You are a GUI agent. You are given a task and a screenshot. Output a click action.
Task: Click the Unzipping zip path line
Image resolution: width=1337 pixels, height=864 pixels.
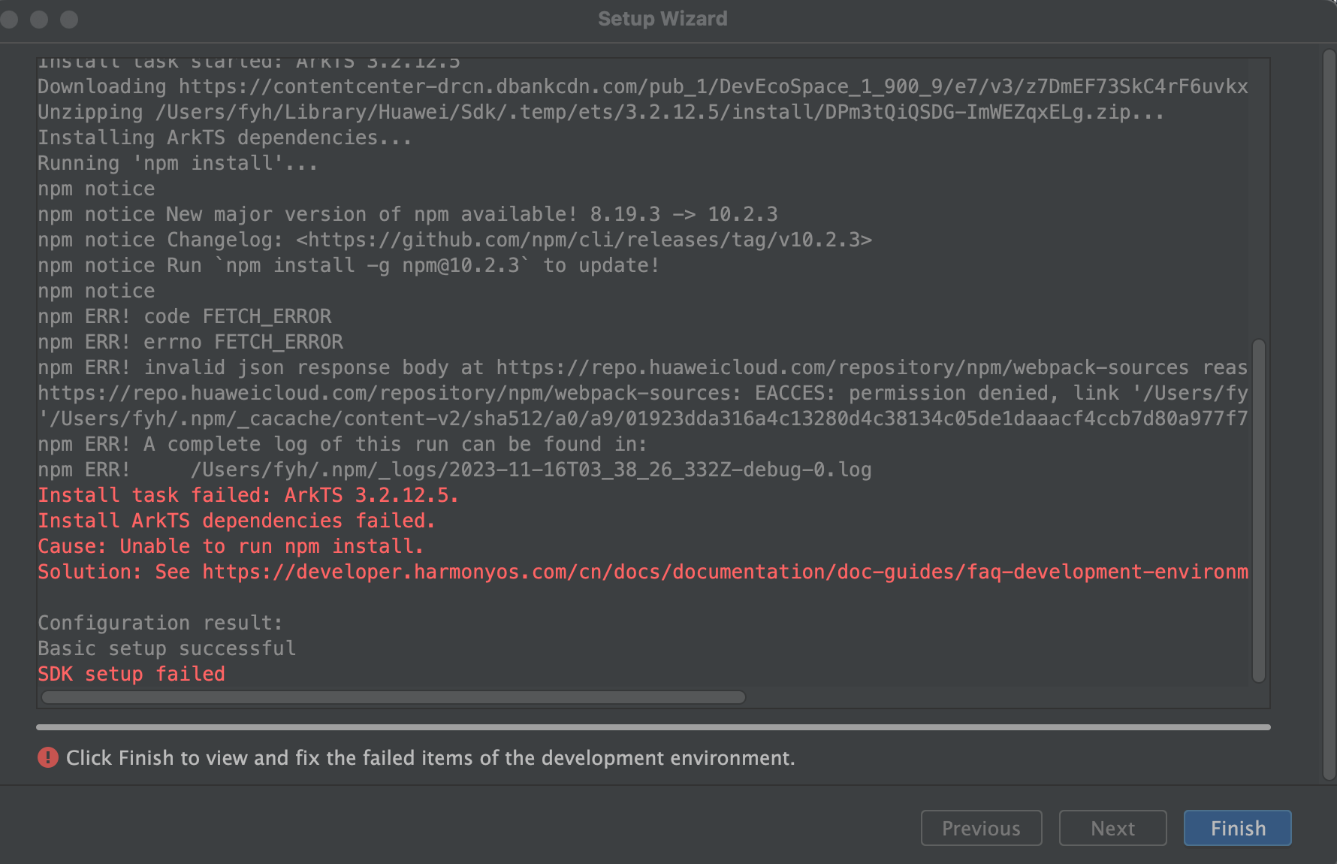point(601,112)
